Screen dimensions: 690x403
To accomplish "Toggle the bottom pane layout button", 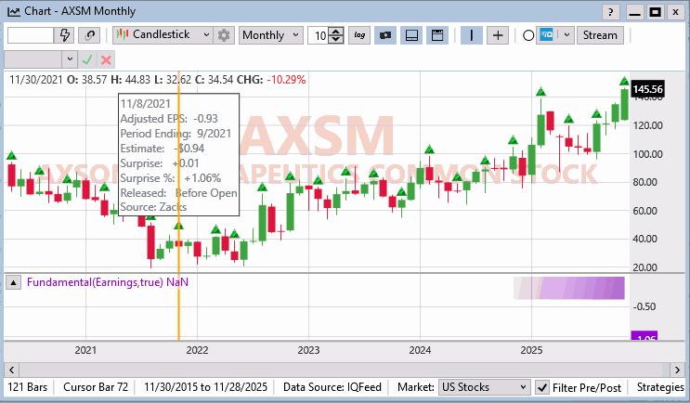I will click(x=411, y=35).
